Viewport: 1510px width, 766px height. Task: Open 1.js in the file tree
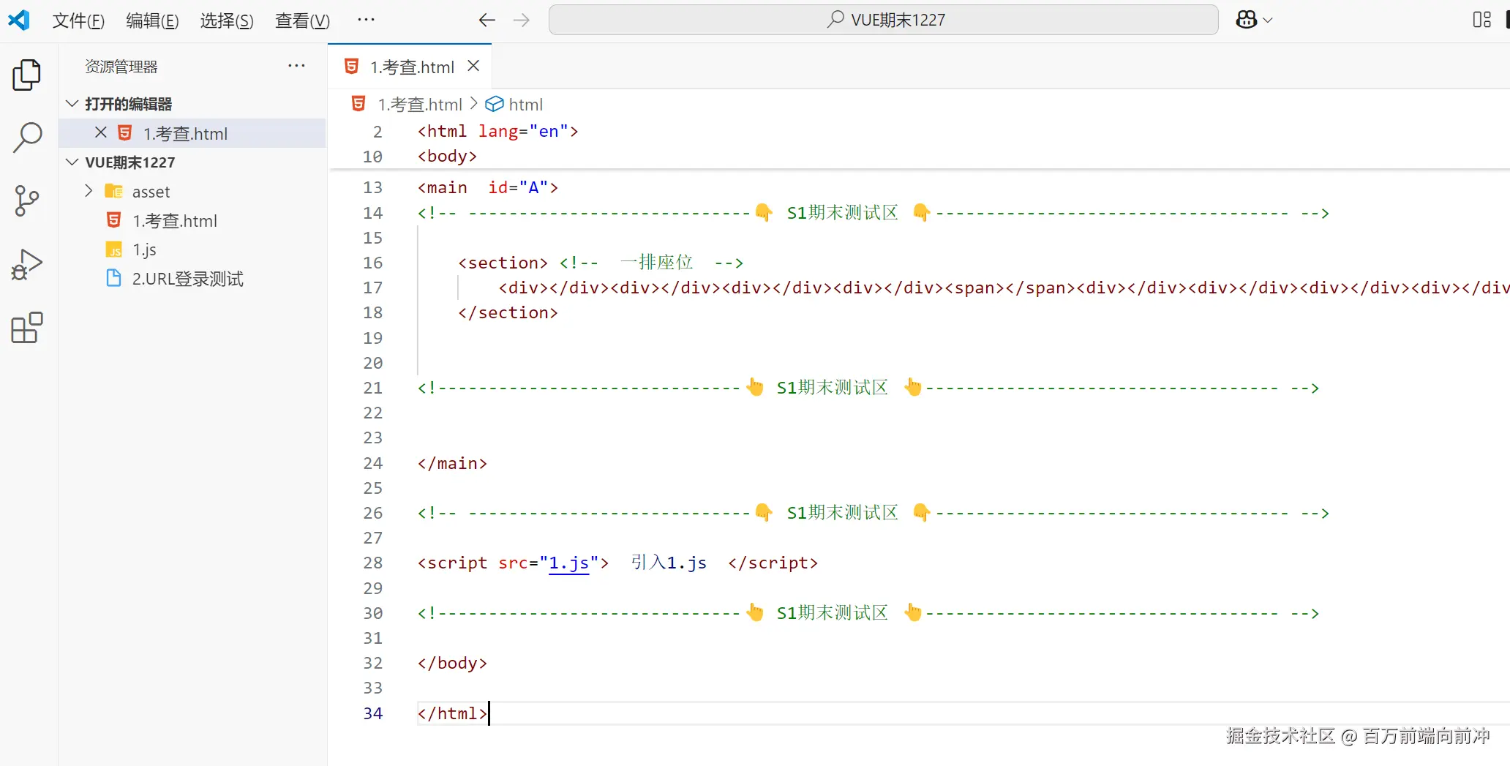(x=192, y=249)
